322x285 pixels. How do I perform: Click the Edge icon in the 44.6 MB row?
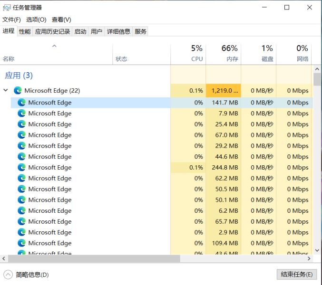21,156
